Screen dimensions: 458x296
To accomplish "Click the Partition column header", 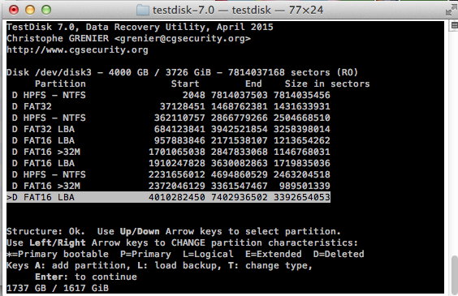I will click(60, 84).
